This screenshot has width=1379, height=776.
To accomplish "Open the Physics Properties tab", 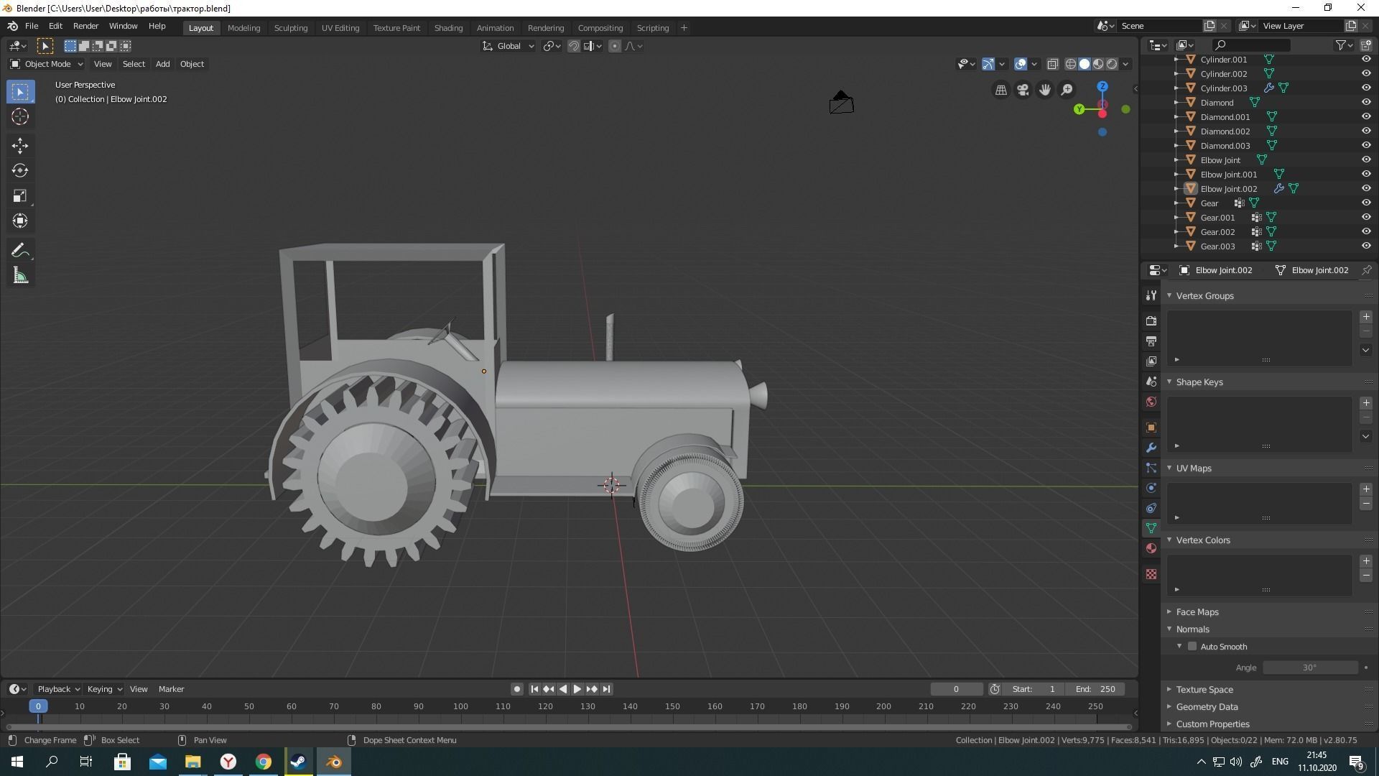I will click(x=1151, y=488).
